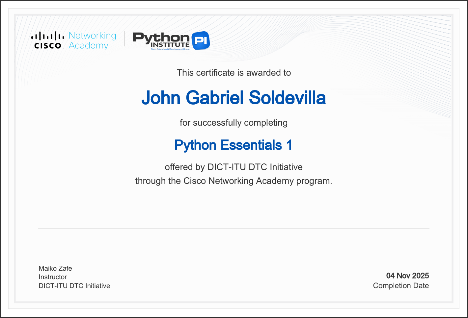
Task: Click the certificate award statement text
Action: pos(234,73)
